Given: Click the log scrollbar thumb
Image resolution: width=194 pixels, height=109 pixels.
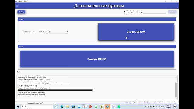Looking at the screenshot, I should (x=176, y=90).
